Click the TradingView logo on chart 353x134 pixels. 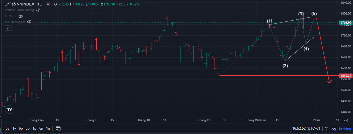tap(9, 110)
